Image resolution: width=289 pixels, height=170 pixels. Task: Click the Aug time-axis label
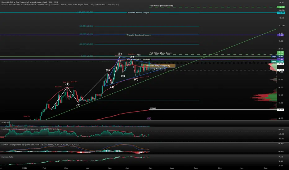pyautogui.click(x=172, y=168)
